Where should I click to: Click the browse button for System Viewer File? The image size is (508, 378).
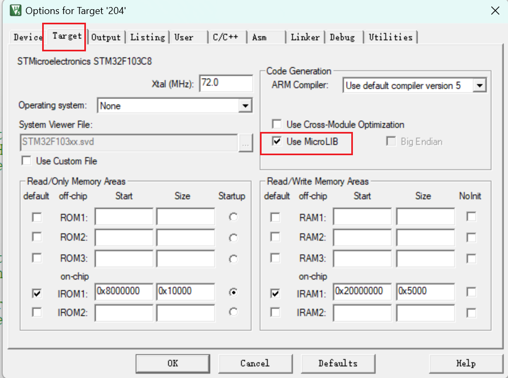click(245, 143)
